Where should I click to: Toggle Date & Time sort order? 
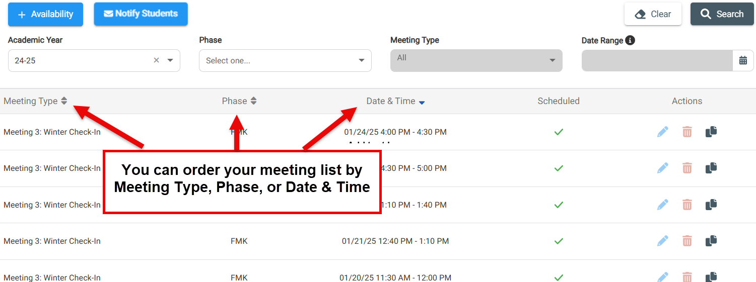395,101
